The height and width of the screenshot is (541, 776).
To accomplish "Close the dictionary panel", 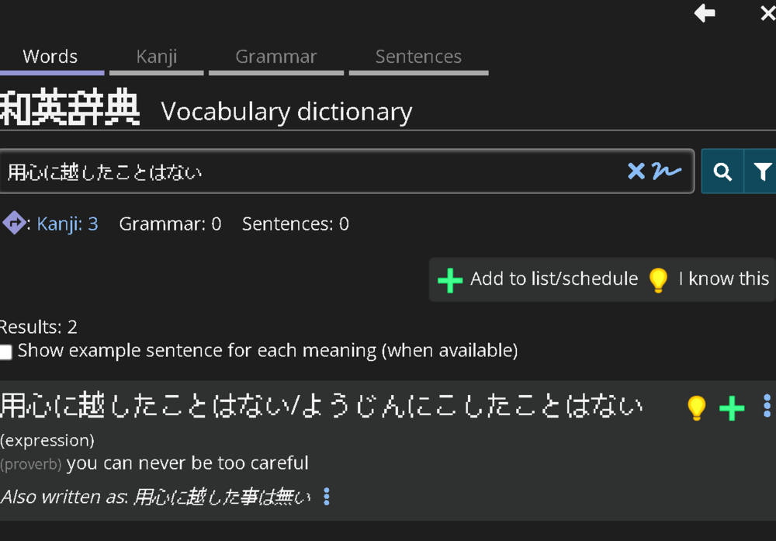I will (x=768, y=13).
